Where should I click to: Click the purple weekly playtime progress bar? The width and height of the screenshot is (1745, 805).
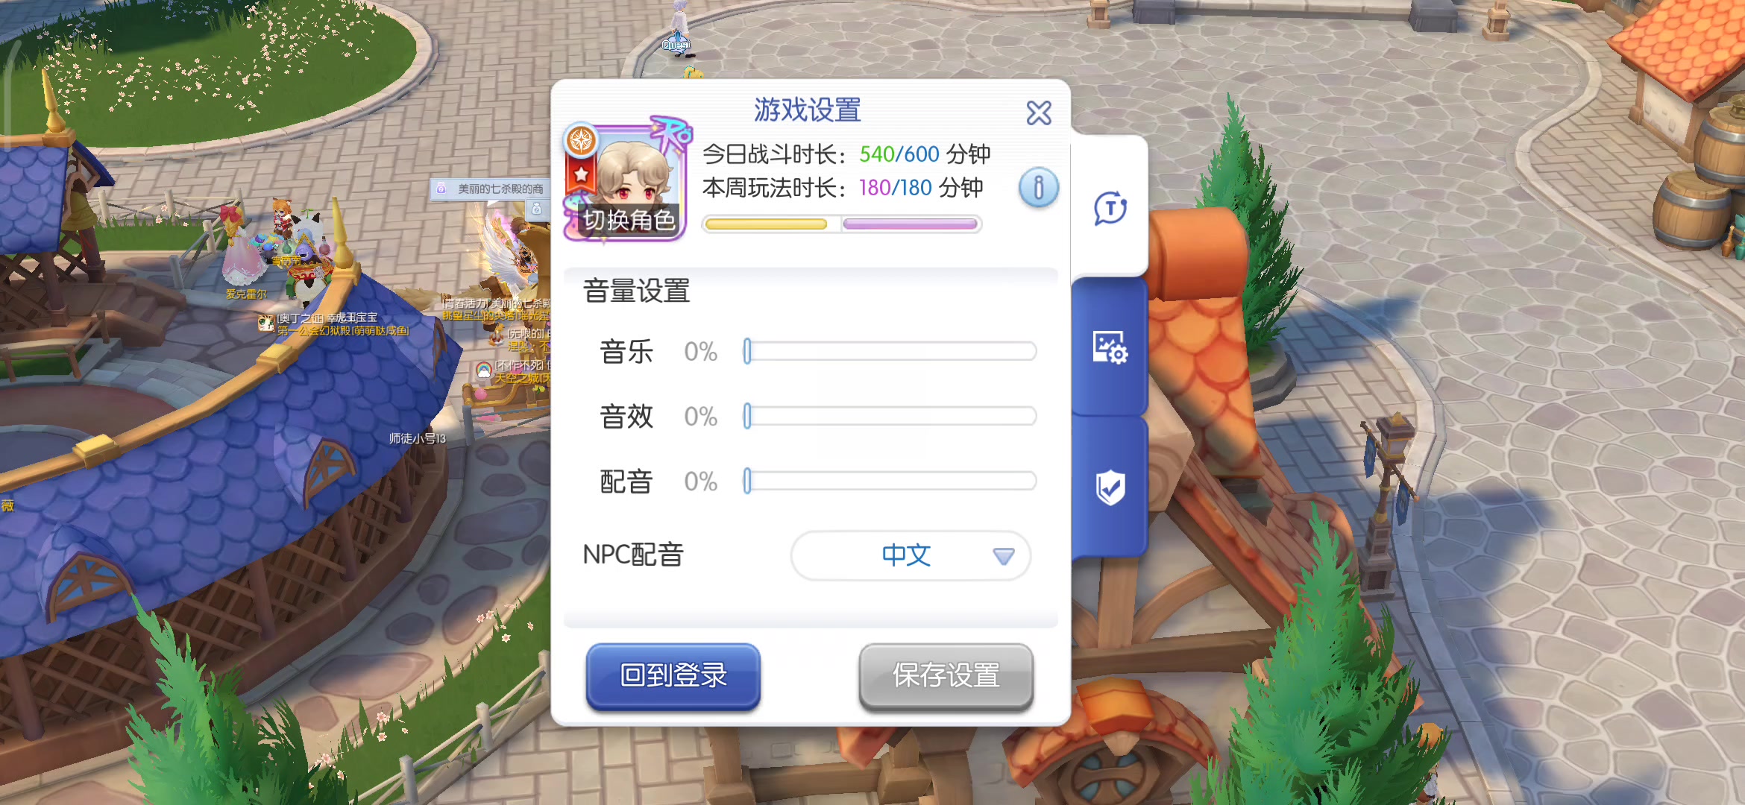point(910,224)
